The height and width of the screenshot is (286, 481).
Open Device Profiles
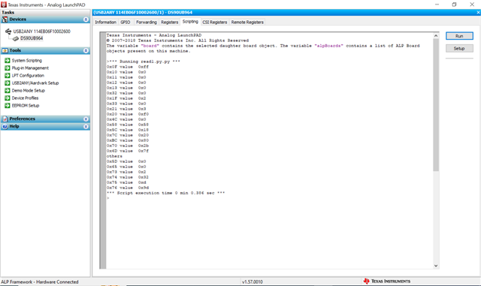(x=25, y=98)
